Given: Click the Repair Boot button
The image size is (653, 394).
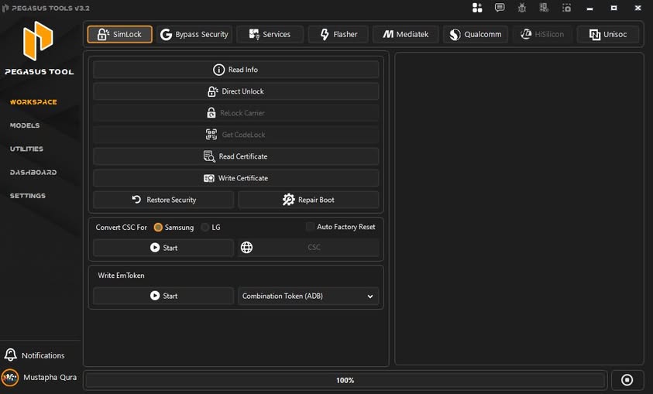Looking at the screenshot, I should (308, 200).
